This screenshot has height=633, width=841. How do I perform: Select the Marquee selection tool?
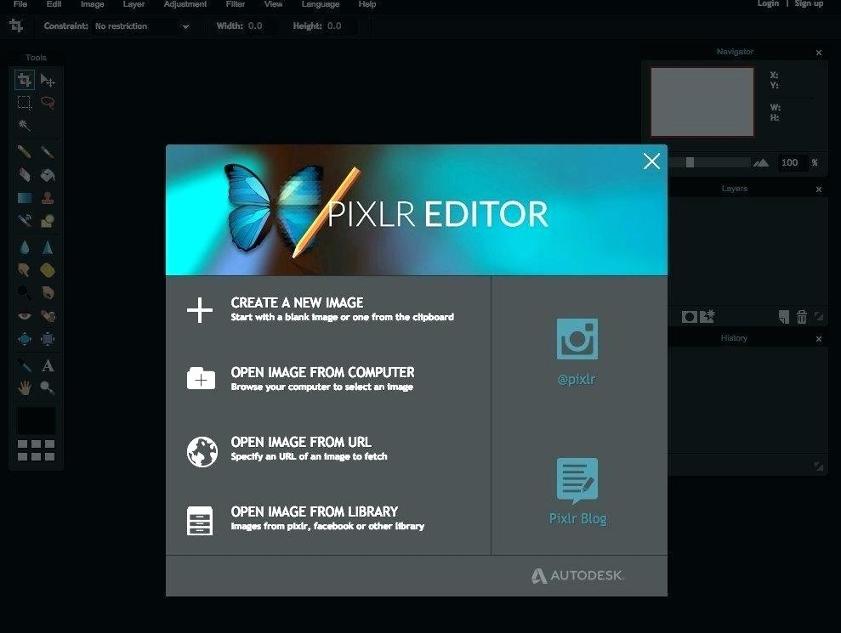click(x=24, y=102)
